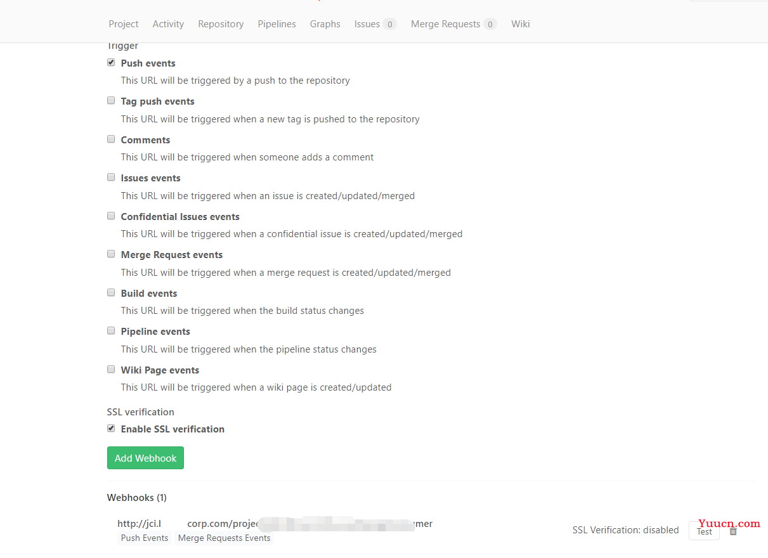Delete the webhook with the trash icon
This screenshot has width=768, height=558.
coord(733,531)
